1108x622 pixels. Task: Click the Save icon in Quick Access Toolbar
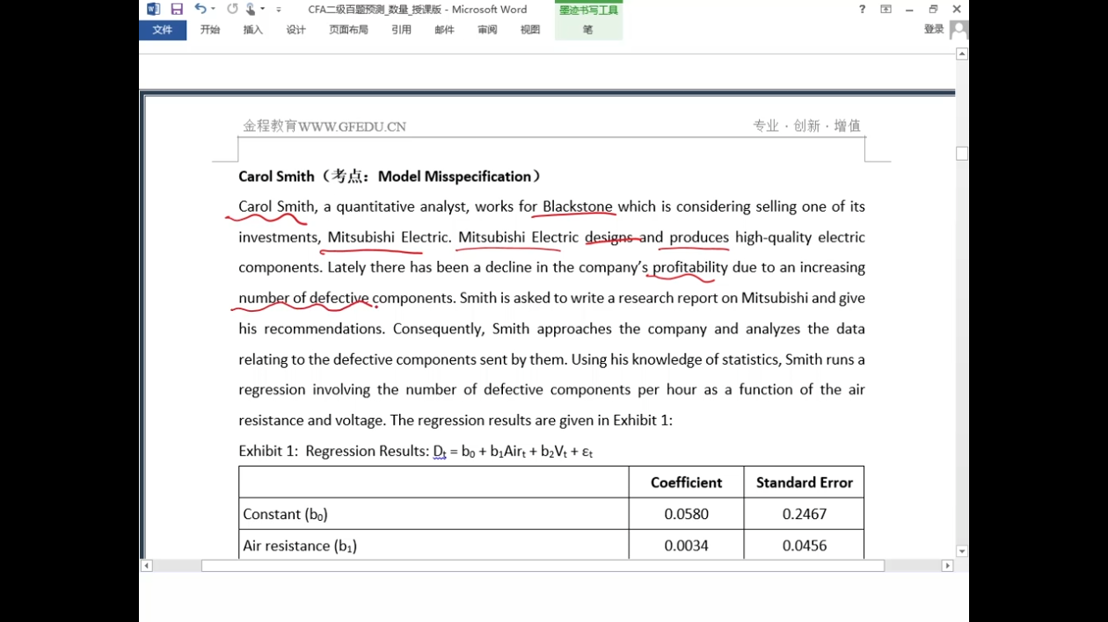177,10
